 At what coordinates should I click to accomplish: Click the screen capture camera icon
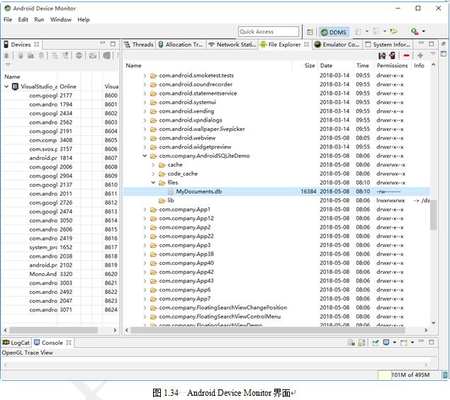pos(93,55)
